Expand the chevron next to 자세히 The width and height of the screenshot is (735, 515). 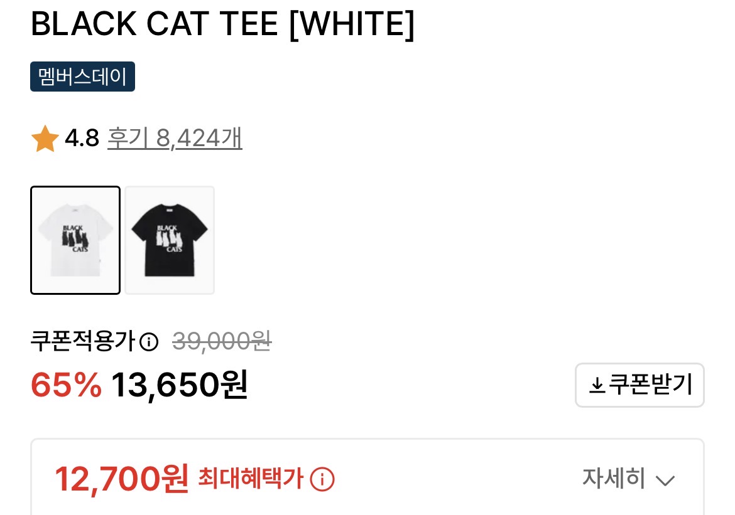pyautogui.click(x=665, y=480)
